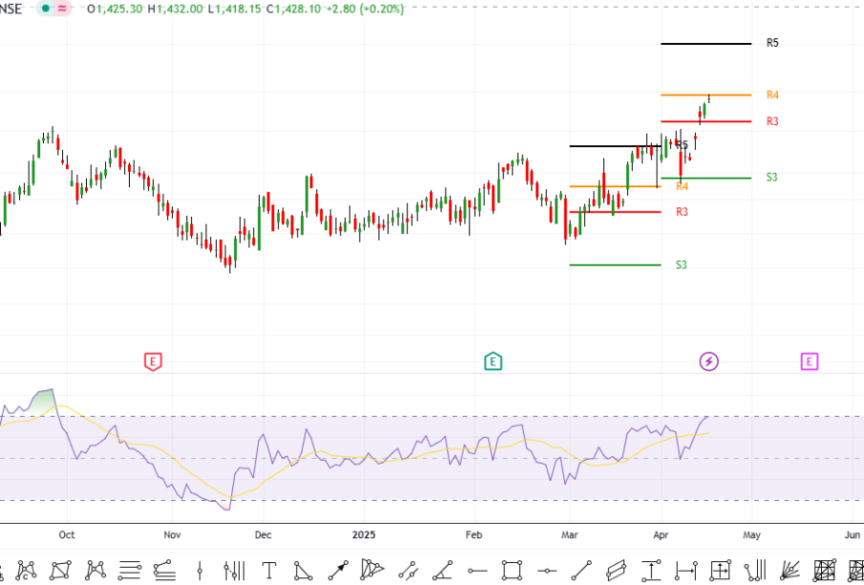Select the Arrow drawing tool
The width and height of the screenshot is (864, 585).
(x=338, y=570)
